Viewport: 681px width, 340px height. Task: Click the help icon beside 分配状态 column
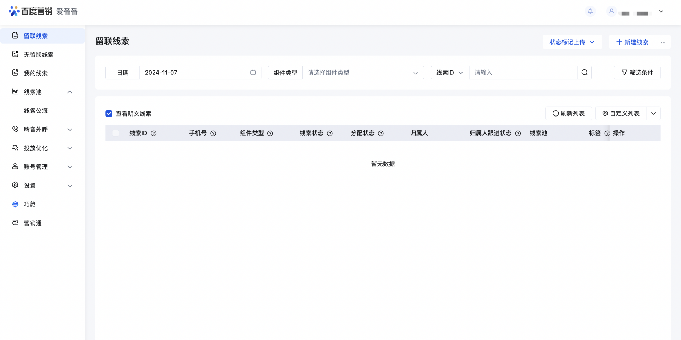click(381, 134)
